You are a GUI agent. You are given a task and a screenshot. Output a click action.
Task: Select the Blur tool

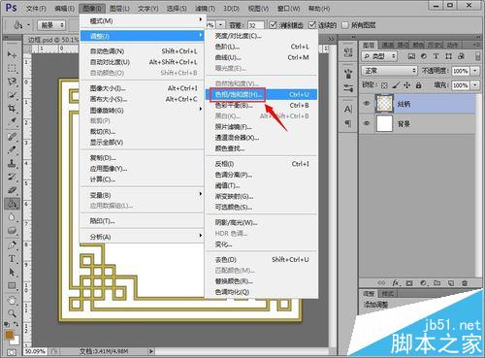(x=12, y=217)
